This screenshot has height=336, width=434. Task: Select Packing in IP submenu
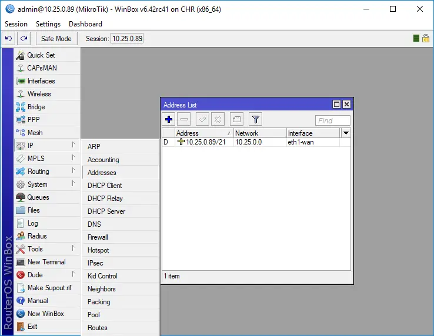tap(121, 302)
